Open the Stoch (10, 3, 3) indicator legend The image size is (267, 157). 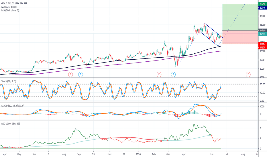point(9,81)
